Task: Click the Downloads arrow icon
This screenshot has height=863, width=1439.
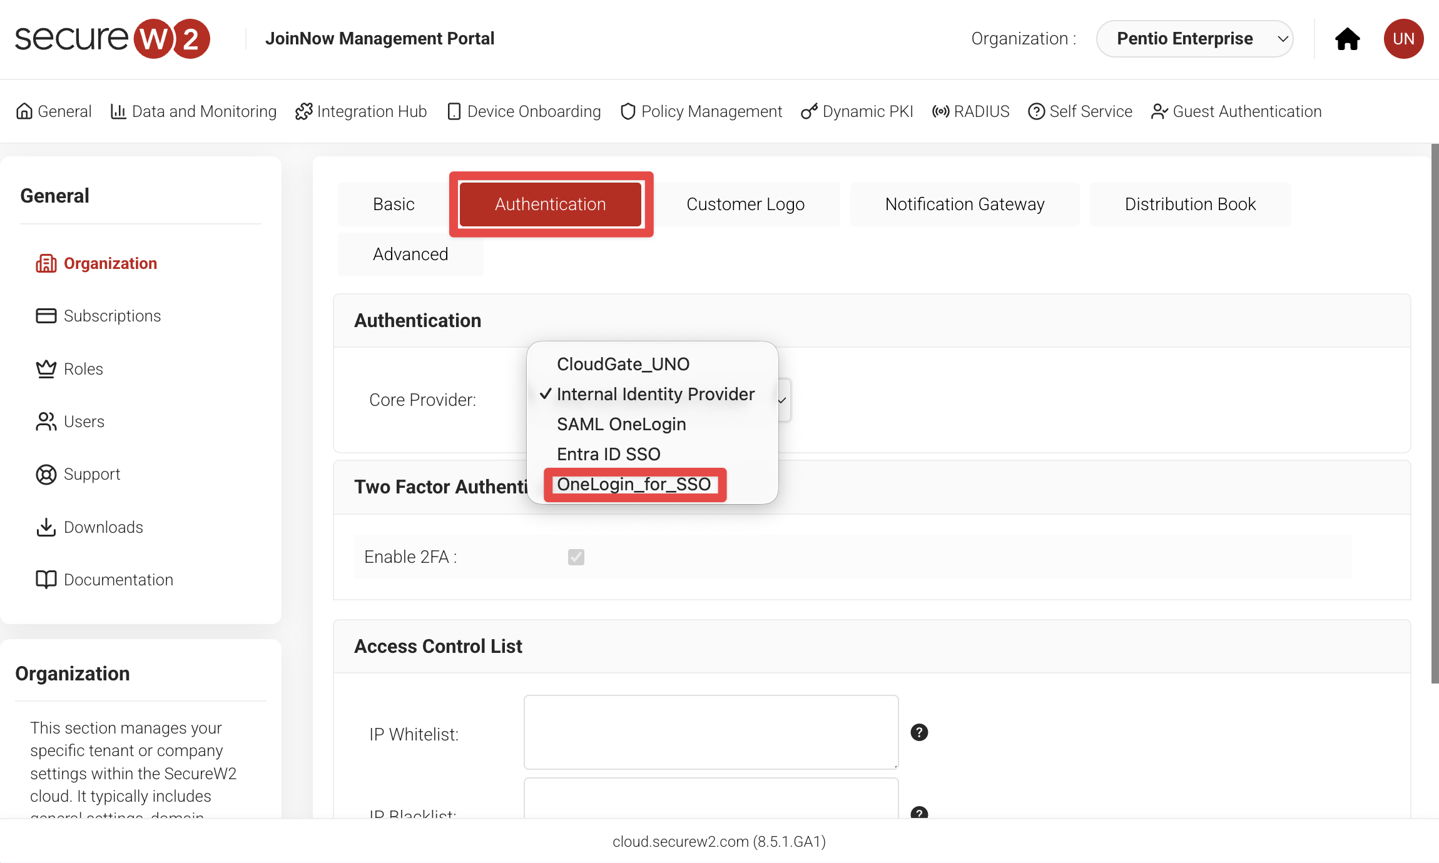Action: click(46, 527)
